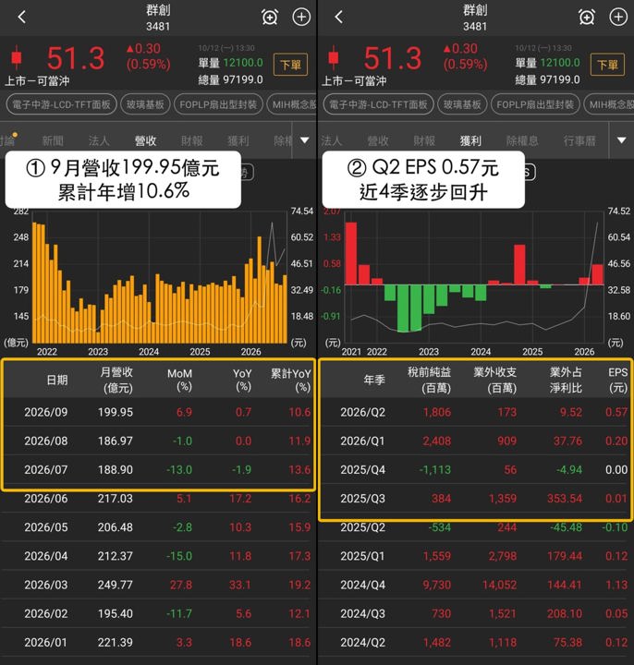This screenshot has height=665, width=634.
Task: Tap the MoM column header
Action: (x=179, y=380)
